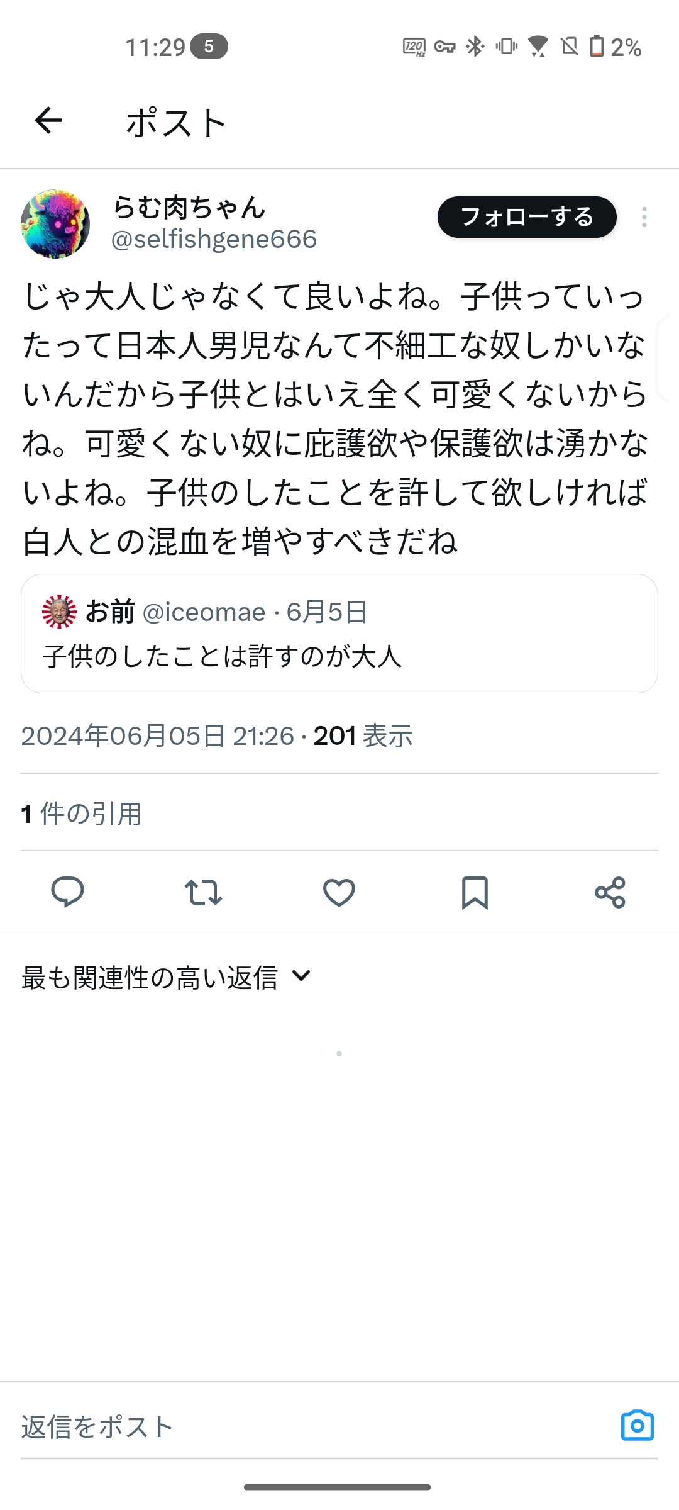679x1510 pixels.
Task: Tap the chevron next to 最も関連性の高い返信
Action: 302,976
